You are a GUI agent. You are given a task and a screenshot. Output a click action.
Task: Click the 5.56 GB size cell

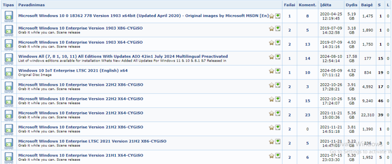352,101
